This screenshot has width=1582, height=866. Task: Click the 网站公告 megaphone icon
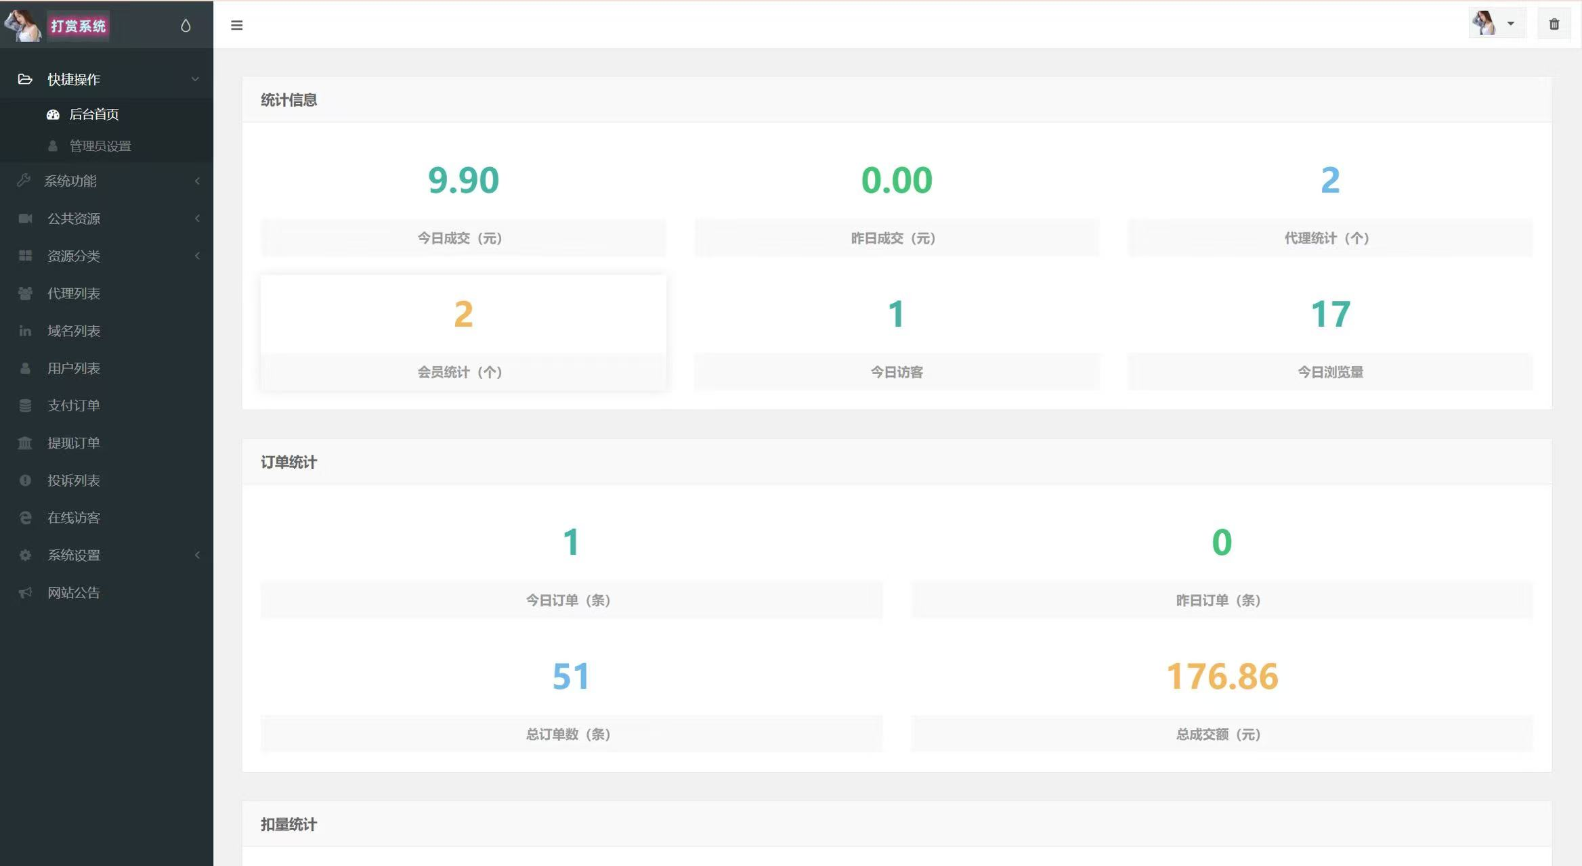click(25, 593)
